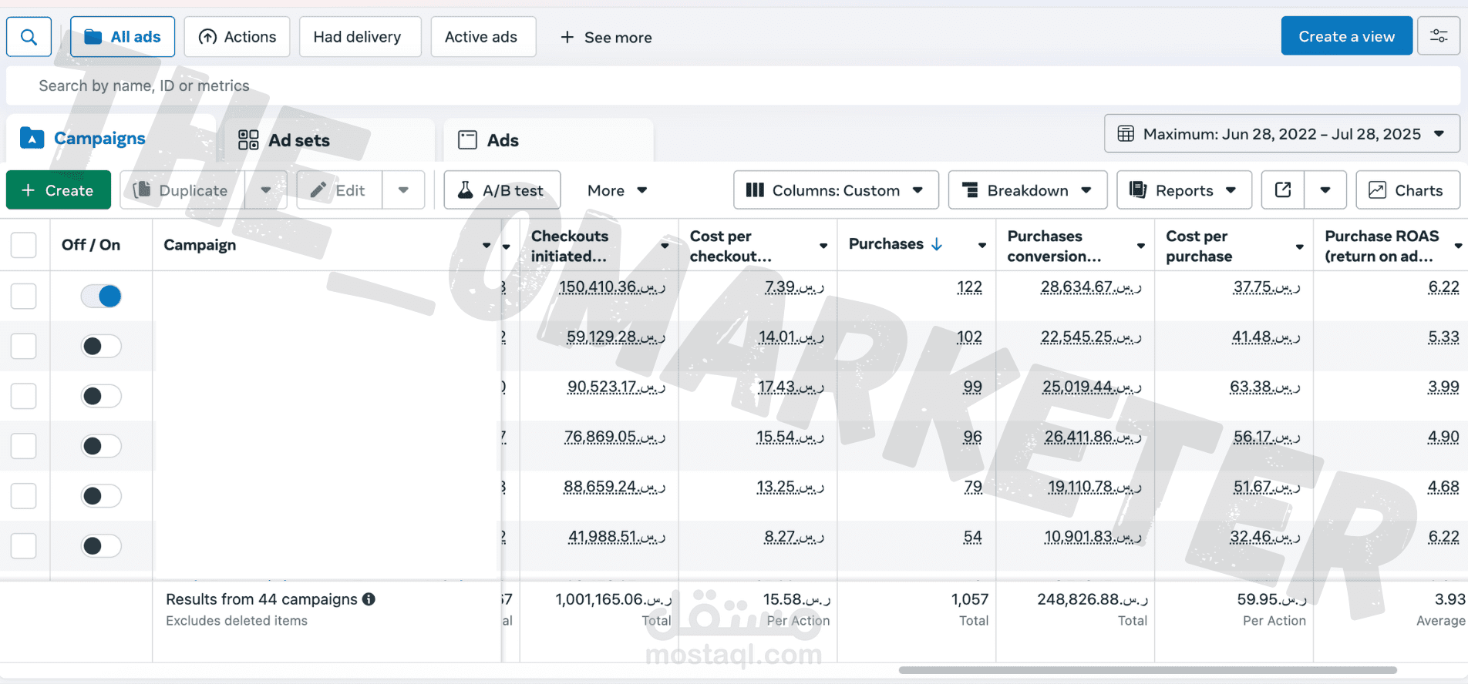Click the 14.01 cost per checkout value
Viewport: 1468px width, 684px height.
click(x=791, y=337)
